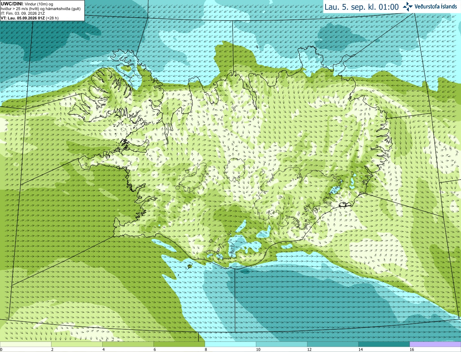Click the legend scale label 8
This screenshot has height=352, width=461.
click(x=206, y=349)
